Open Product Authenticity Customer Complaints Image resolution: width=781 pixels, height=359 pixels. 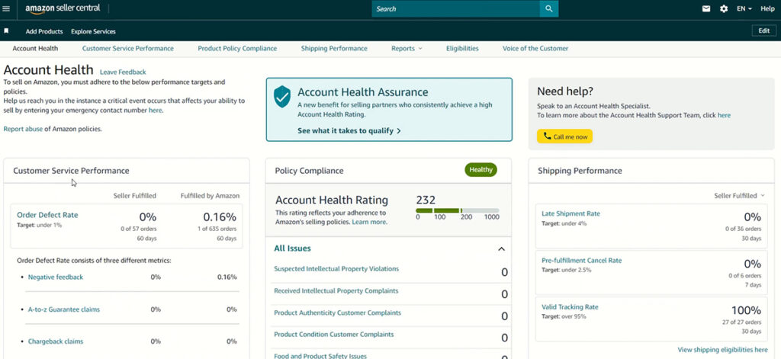[337, 313]
